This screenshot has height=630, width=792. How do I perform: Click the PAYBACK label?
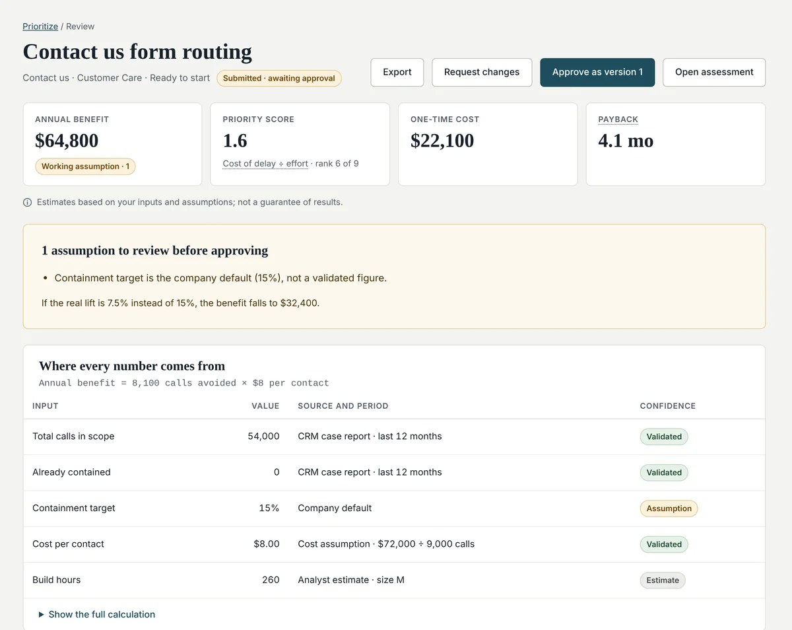coord(618,120)
